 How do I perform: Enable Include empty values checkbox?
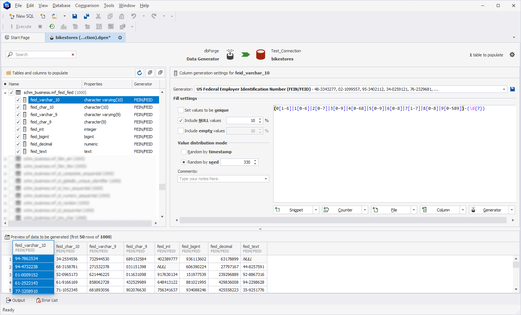click(181, 131)
